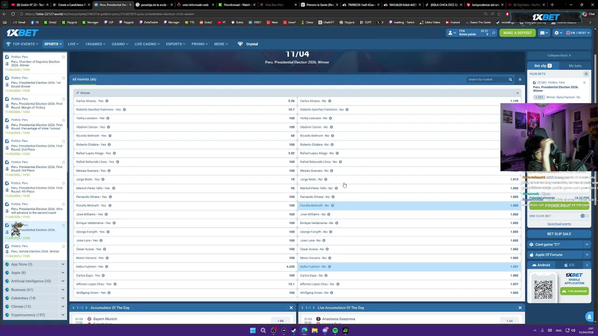Star the First Round 2nd Place event
Screen dimensions: 598x336
[64, 141]
